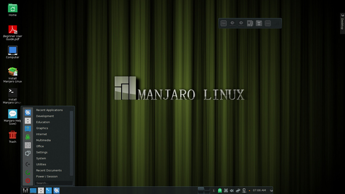Mute audio via the speaker tray icon
Screen dimensions: 345x194
[232, 191]
